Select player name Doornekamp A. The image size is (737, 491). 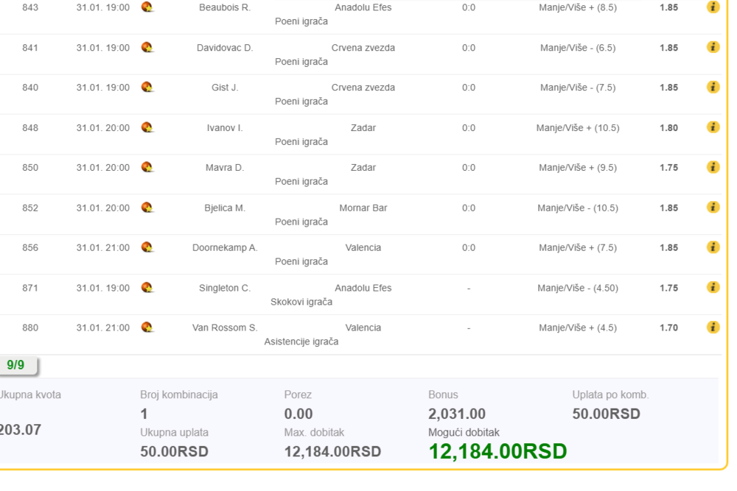[x=225, y=248]
